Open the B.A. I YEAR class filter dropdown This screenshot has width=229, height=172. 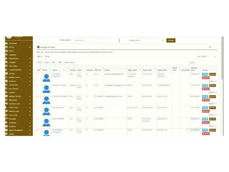[207, 56]
